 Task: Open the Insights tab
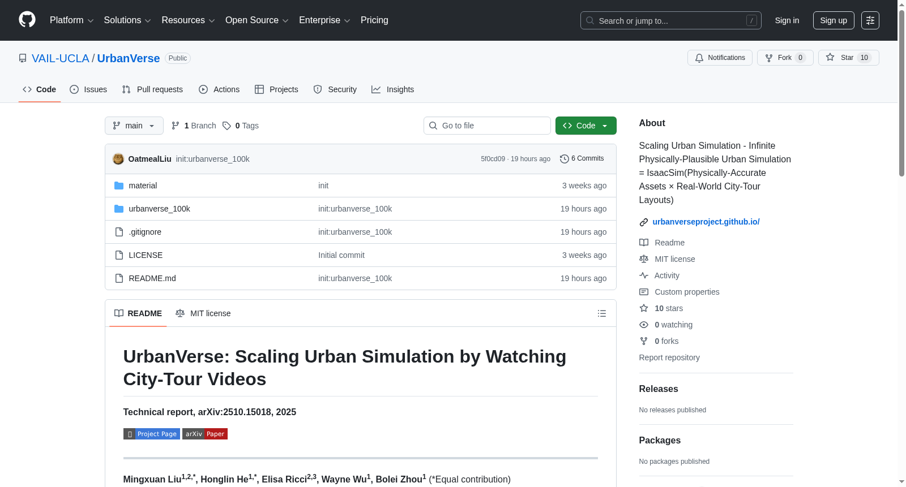pyautogui.click(x=393, y=89)
